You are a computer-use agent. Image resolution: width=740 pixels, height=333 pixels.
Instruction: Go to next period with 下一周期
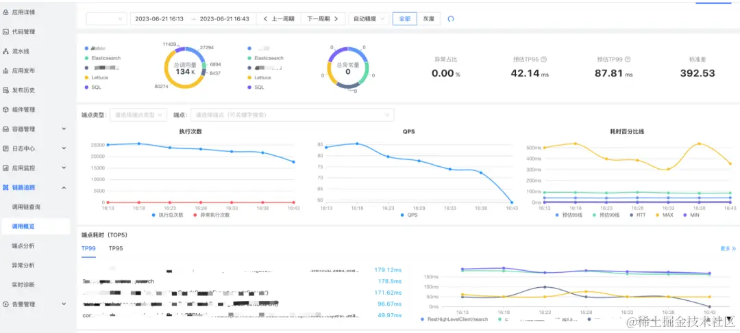[x=323, y=19]
